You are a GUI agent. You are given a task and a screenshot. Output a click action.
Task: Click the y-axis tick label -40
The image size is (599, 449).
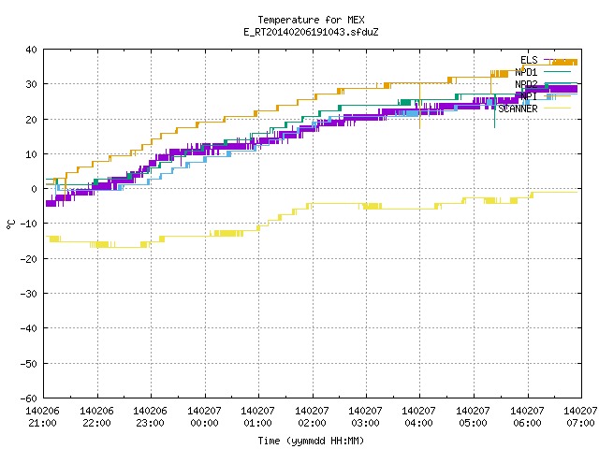coord(29,328)
